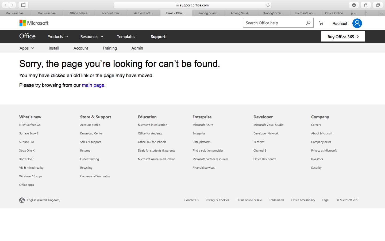
Task: Open the Office 365 for schools link
Action: pyautogui.click(x=152, y=142)
